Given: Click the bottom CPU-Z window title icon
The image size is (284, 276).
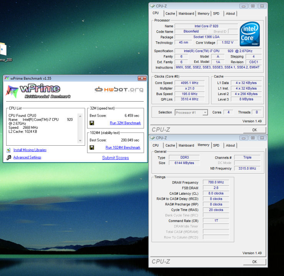Looking at the screenshot, I should coord(152,138).
